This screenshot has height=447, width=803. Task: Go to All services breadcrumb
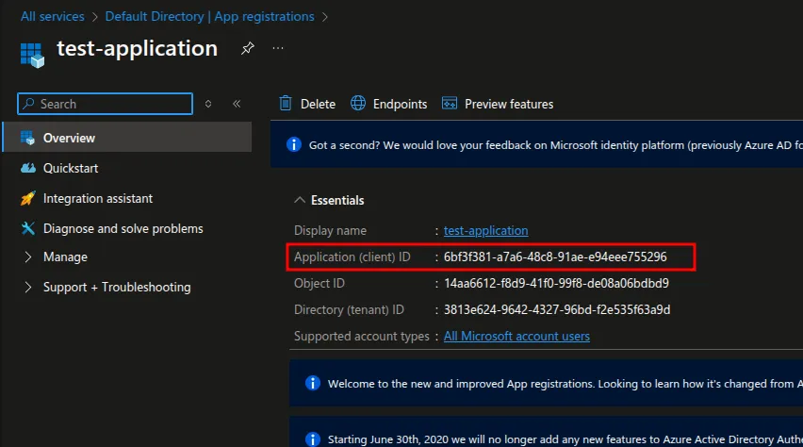click(x=52, y=16)
